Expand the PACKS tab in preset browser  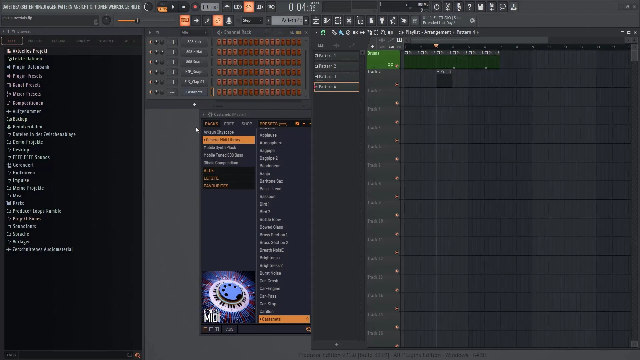point(211,124)
